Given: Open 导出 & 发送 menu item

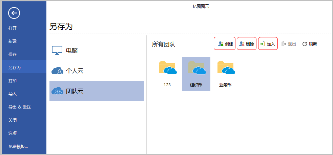Looking at the screenshot, I should click(x=19, y=107).
